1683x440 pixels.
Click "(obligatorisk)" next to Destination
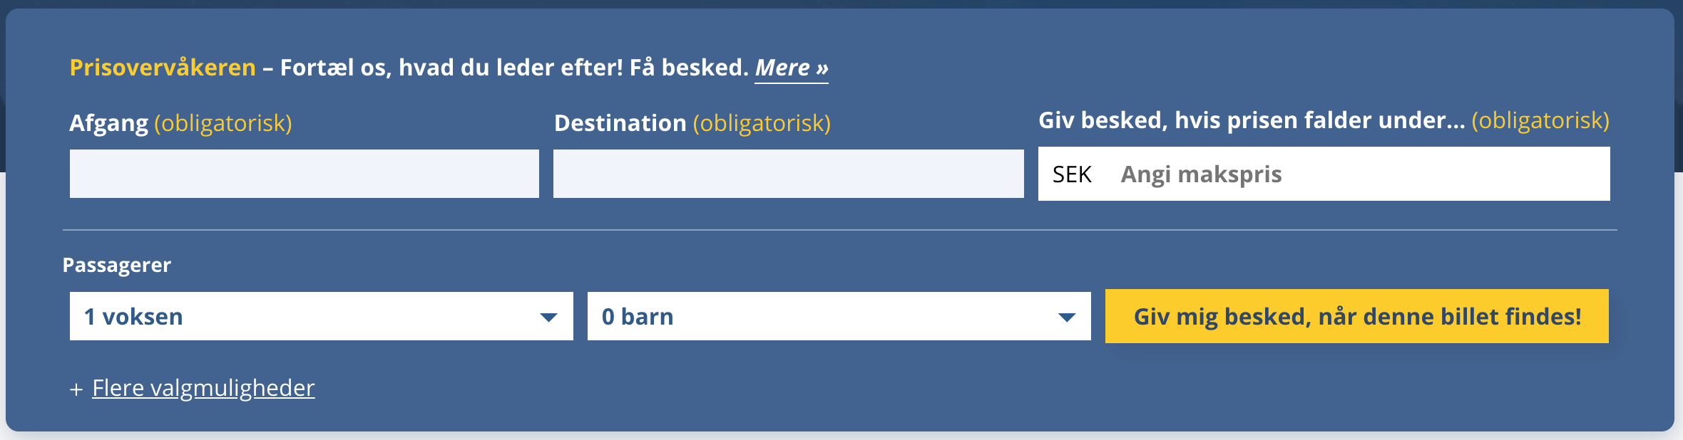click(x=762, y=123)
